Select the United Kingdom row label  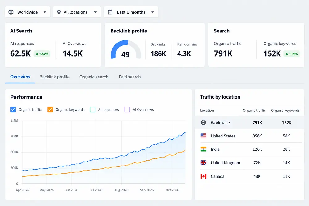pyautogui.click(x=226, y=163)
